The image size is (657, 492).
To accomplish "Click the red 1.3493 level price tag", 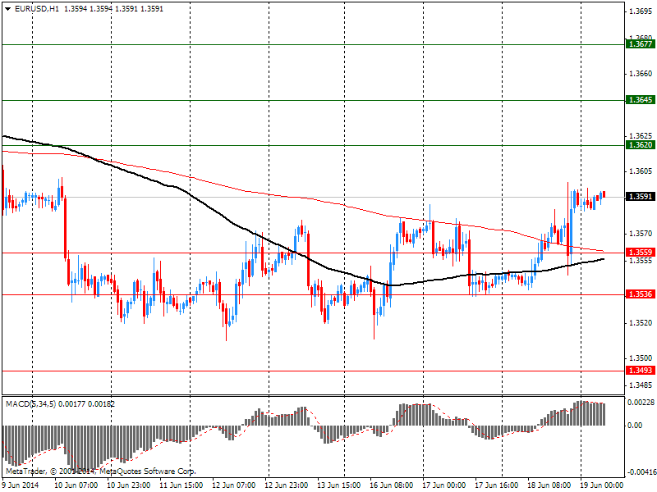I will point(641,371).
